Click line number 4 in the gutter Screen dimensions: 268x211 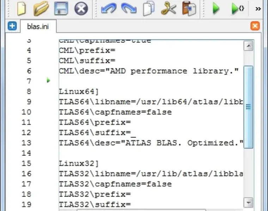point(29,51)
